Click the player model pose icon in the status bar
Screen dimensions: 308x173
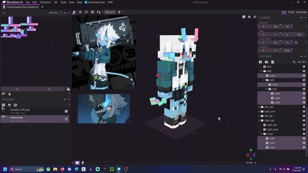tap(83, 162)
